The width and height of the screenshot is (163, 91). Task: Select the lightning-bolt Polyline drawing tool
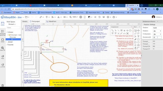[138, 31]
